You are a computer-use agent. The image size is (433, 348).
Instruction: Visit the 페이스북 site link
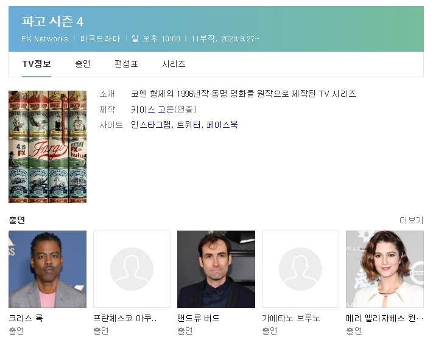click(x=222, y=125)
